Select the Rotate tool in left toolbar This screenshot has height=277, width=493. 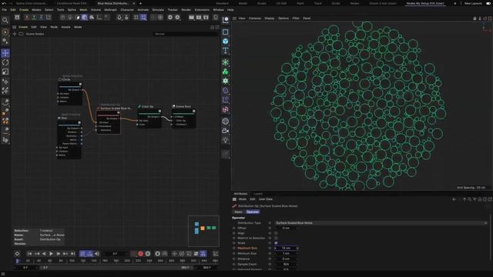[x=5, y=62]
